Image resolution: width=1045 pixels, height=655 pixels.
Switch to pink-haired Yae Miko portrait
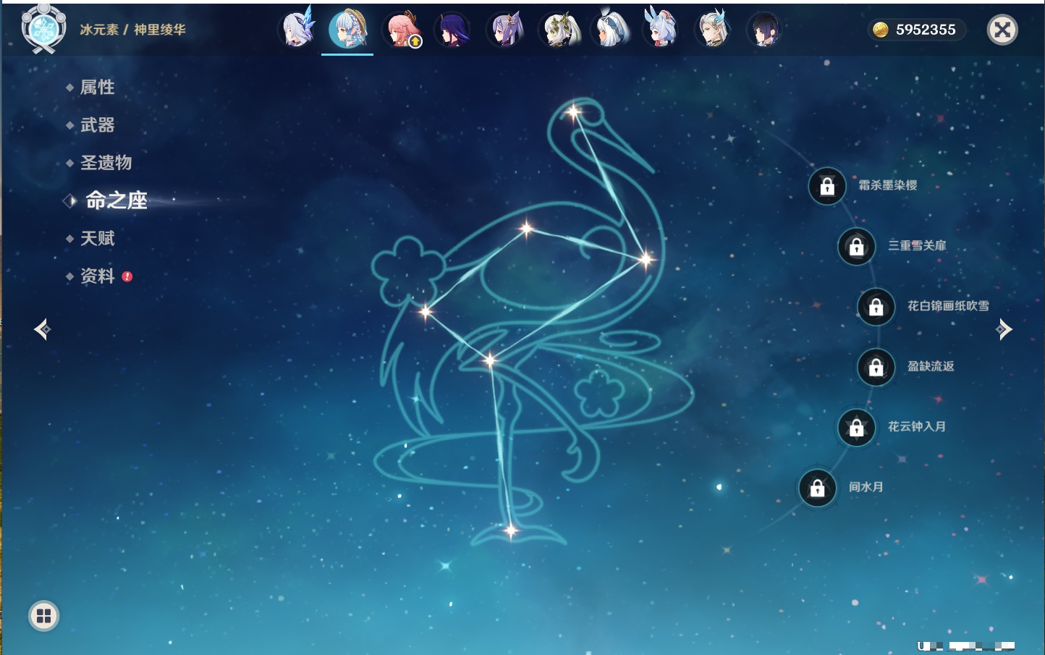402,30
